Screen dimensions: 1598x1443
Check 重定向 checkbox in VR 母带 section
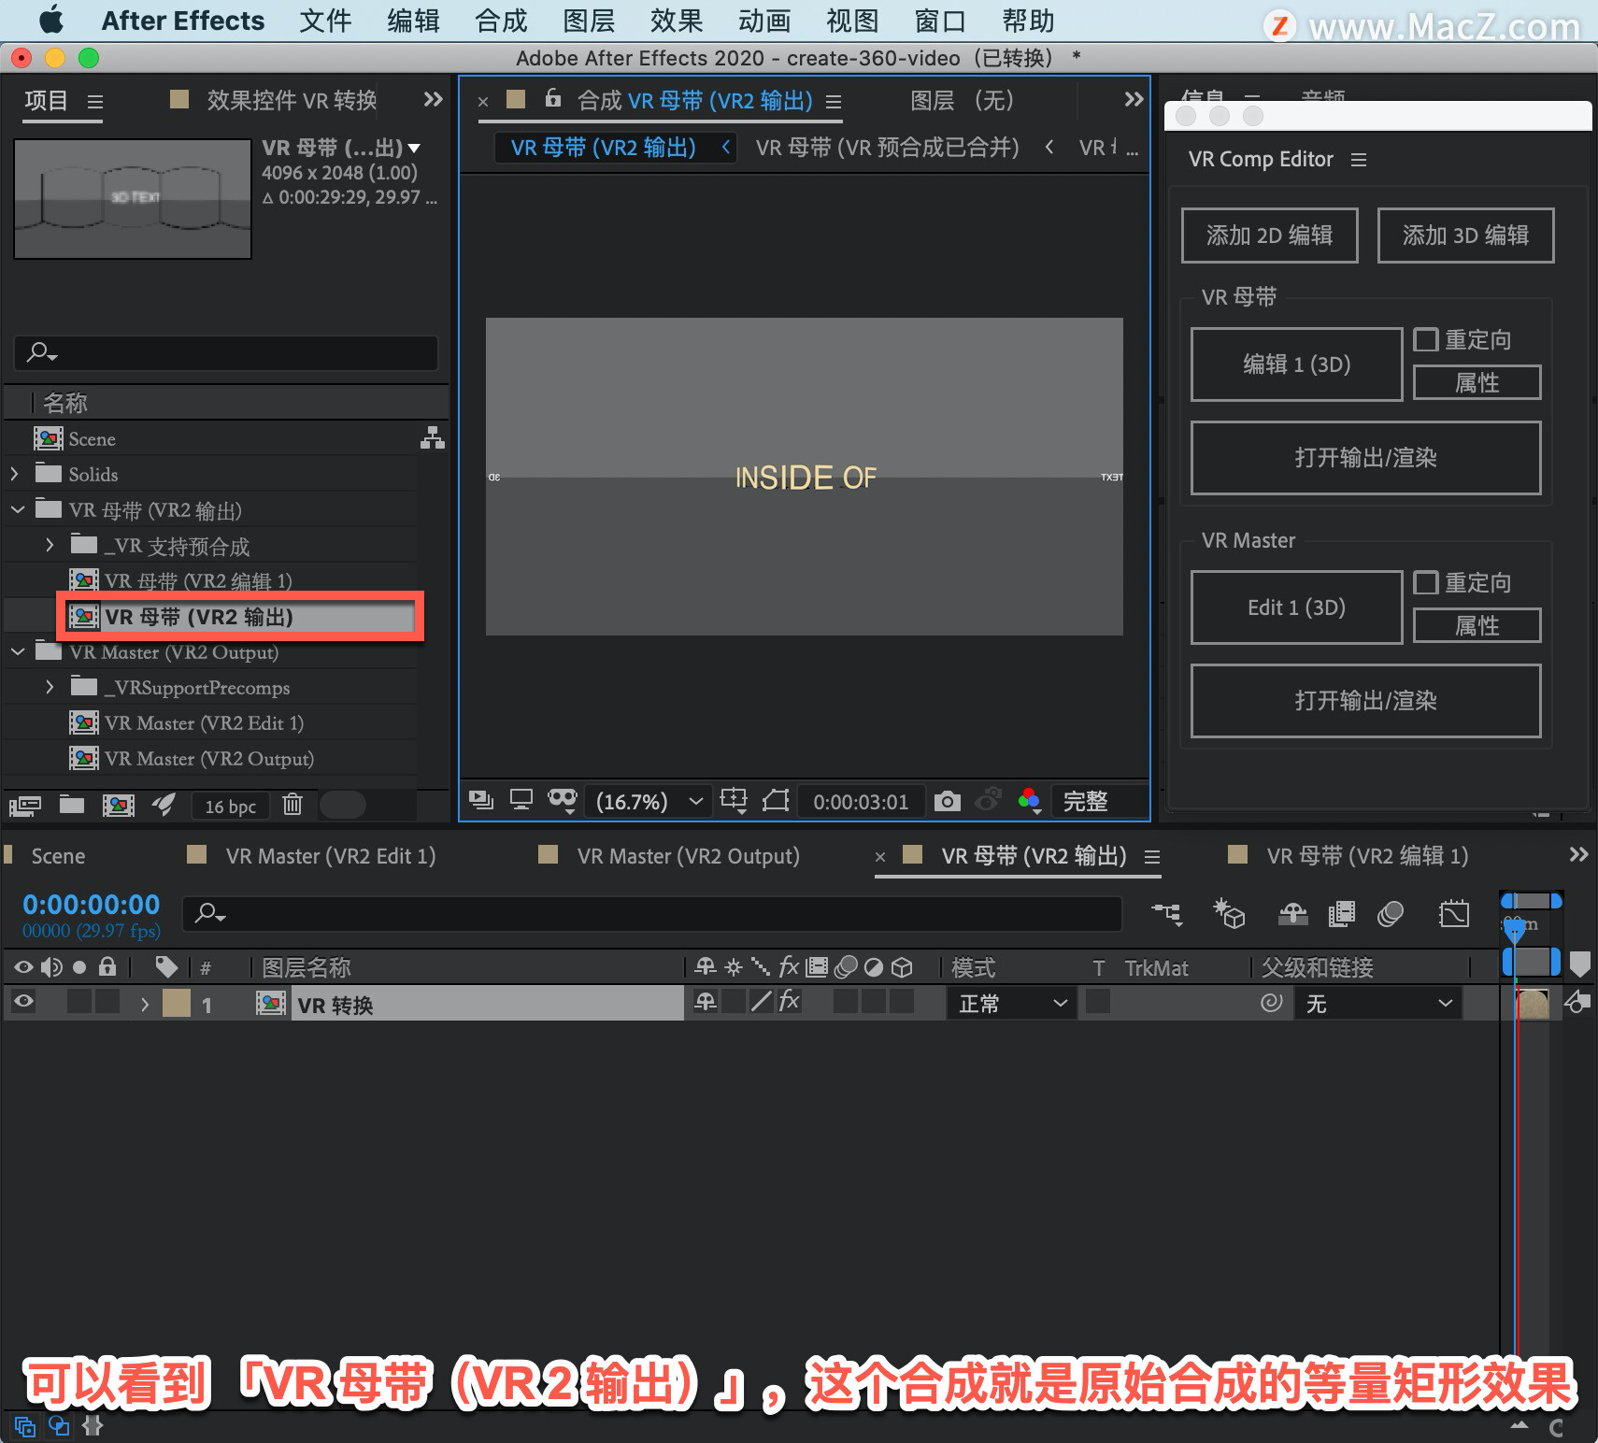tap(1425, 339)
